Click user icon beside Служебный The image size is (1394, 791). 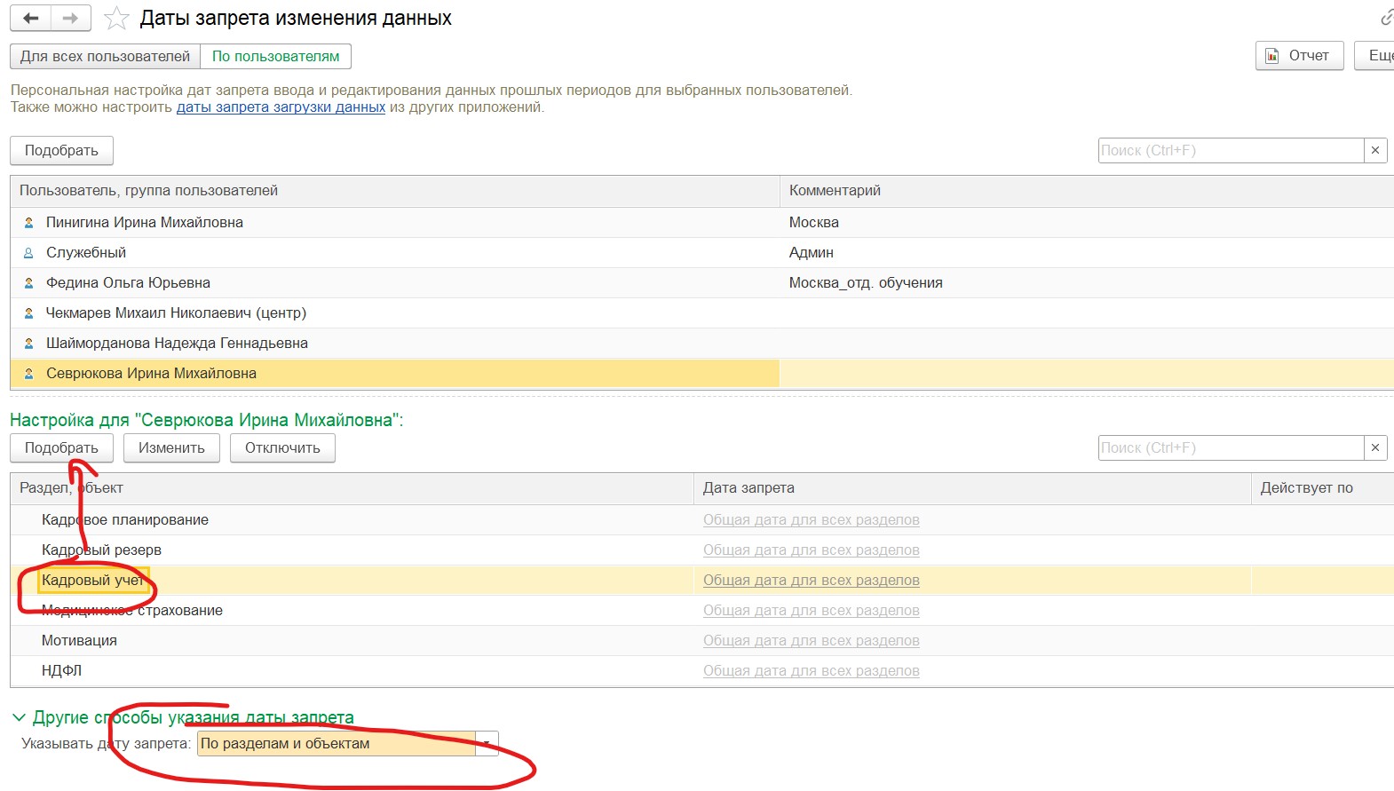[28, 253]
